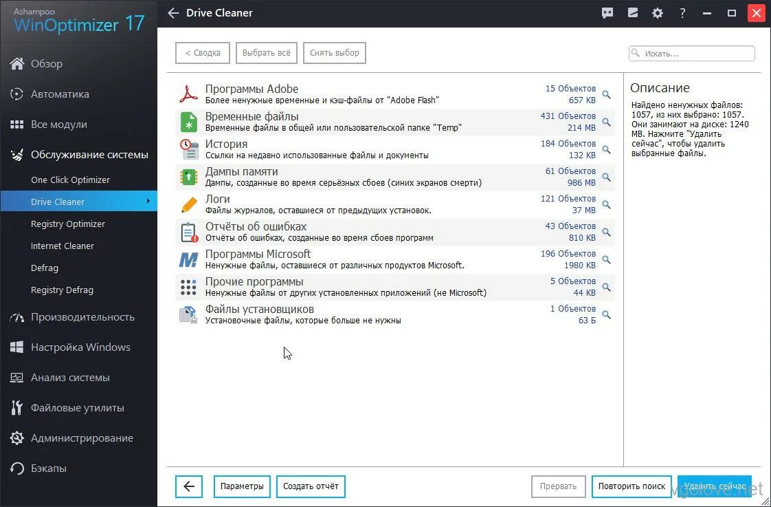Screen dimensions: 771x507
Task: Click the memory chip icon for Дампы памяти
Action: tap(189, 177)
